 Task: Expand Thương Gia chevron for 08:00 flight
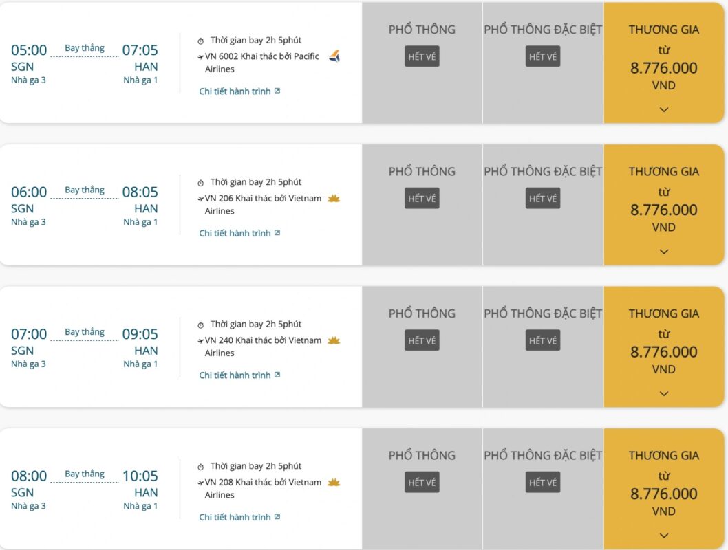pyautogui.click(x=664, y=536)
